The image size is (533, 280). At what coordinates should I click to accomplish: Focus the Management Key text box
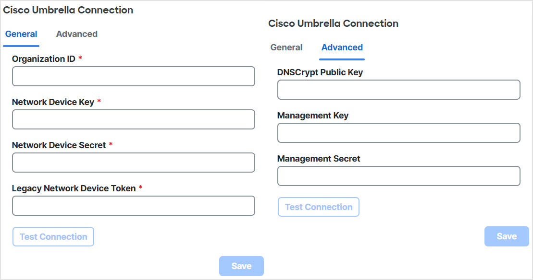point(398,133)
